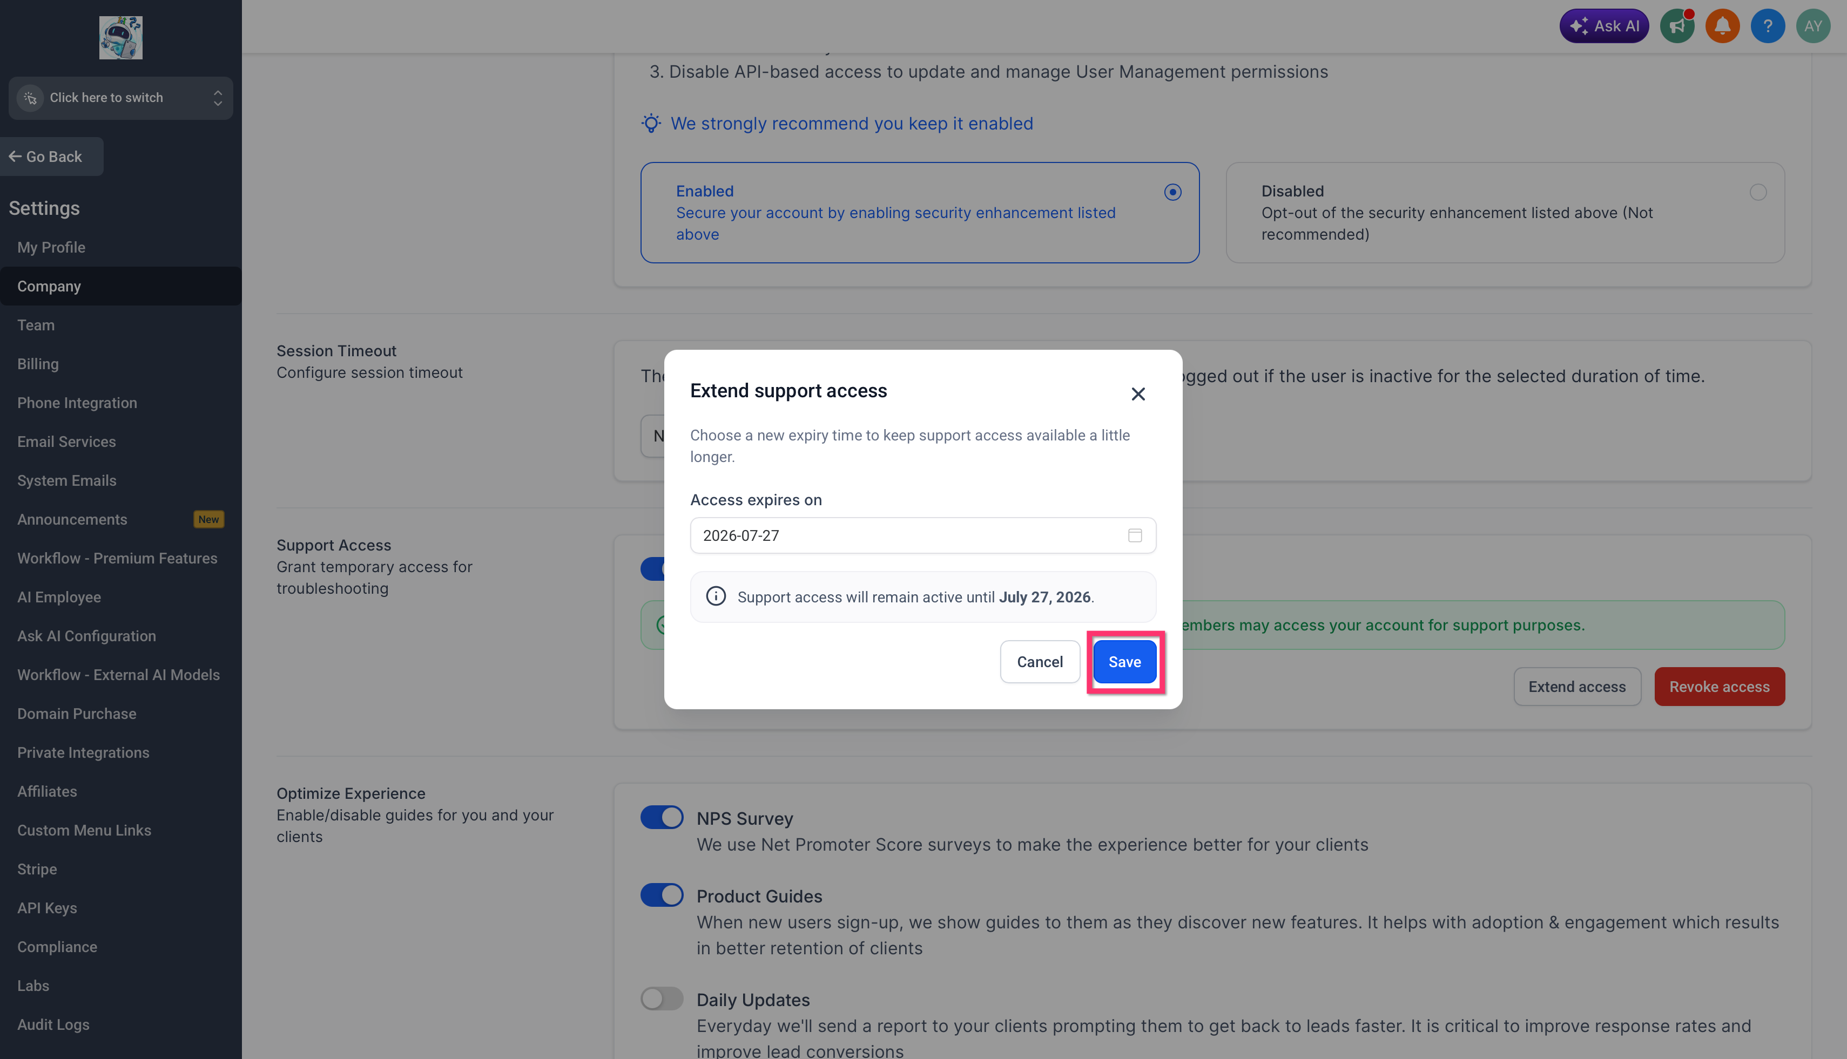Click the robot logo in sidebar

click(121, 38)
